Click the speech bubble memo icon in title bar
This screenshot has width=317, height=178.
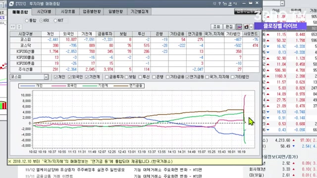214,3
